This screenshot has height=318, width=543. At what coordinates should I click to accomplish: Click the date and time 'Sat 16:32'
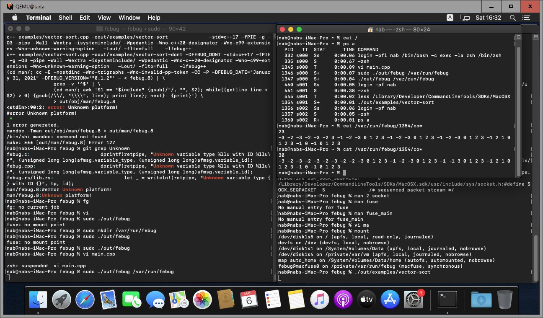pos(489,18)
